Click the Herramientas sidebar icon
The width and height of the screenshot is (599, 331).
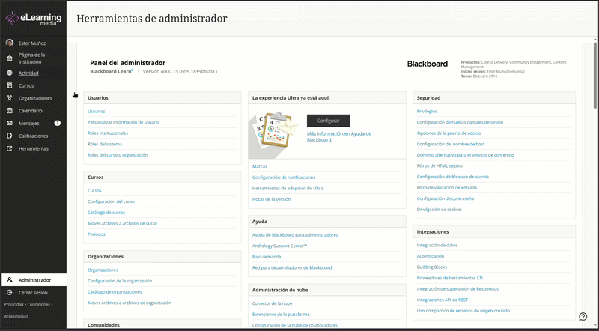[10, 149]
